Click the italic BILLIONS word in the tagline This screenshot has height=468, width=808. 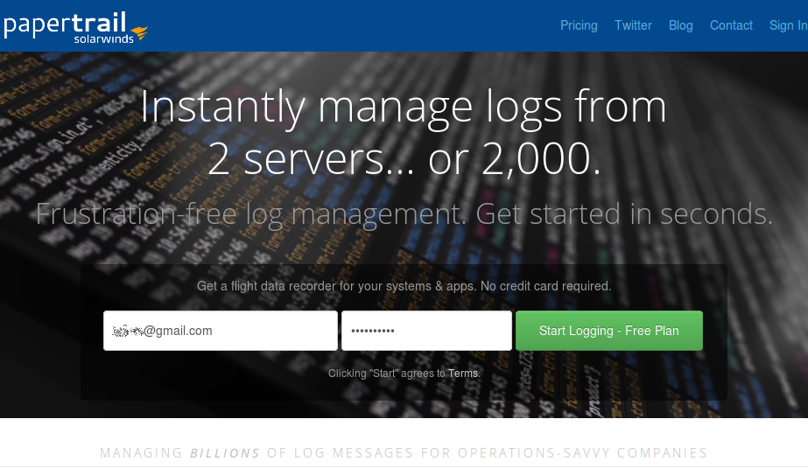225,453
